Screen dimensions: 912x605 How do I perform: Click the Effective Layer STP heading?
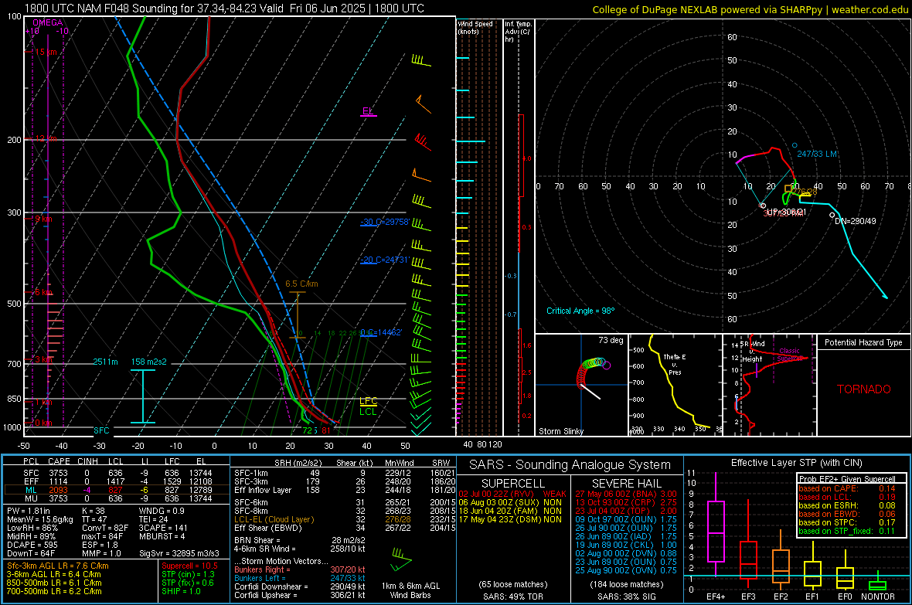pos(796,463)
